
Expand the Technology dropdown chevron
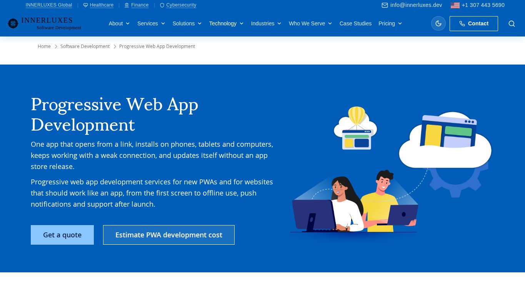(242, 23)
